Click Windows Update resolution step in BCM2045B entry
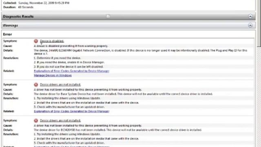This screenshot has width=261, height=147. point(67,134)
